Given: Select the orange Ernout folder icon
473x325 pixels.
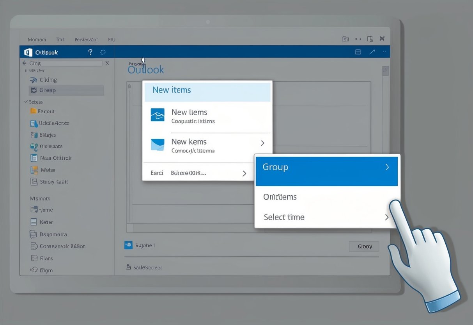Looking at the screenshot, I should (33, 111).
